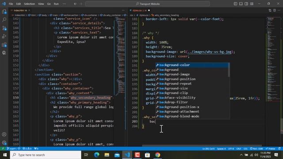
Task: Split the right editor
Action: pos(275,11)
